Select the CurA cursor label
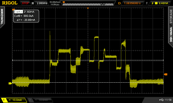173x103 pixels. click(18, 12)
